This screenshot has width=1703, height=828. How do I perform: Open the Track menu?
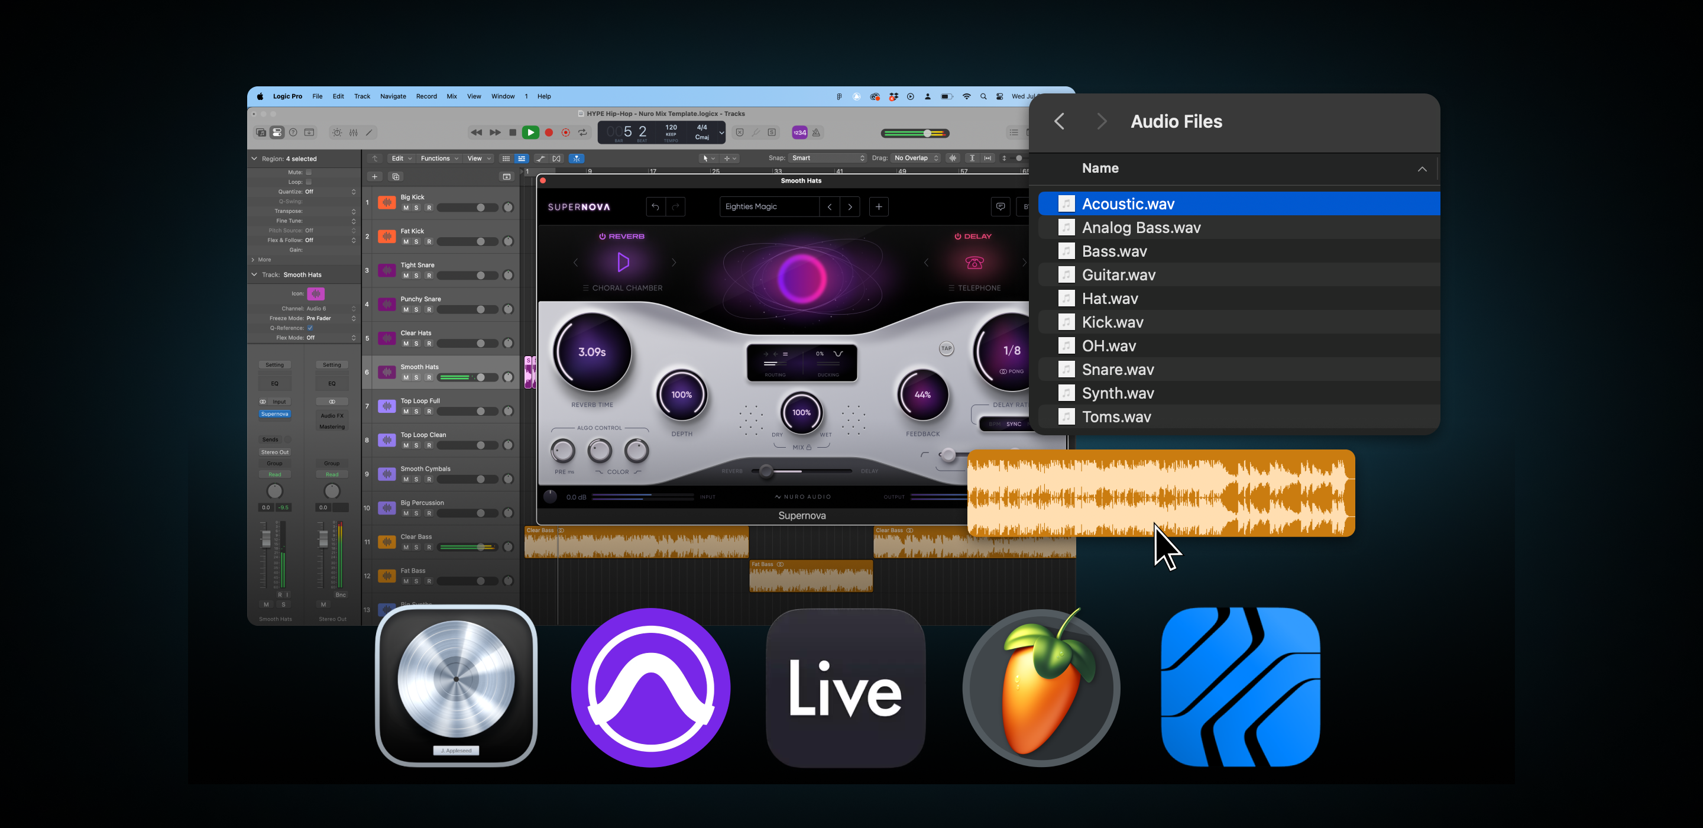click(x=362, y=96)
